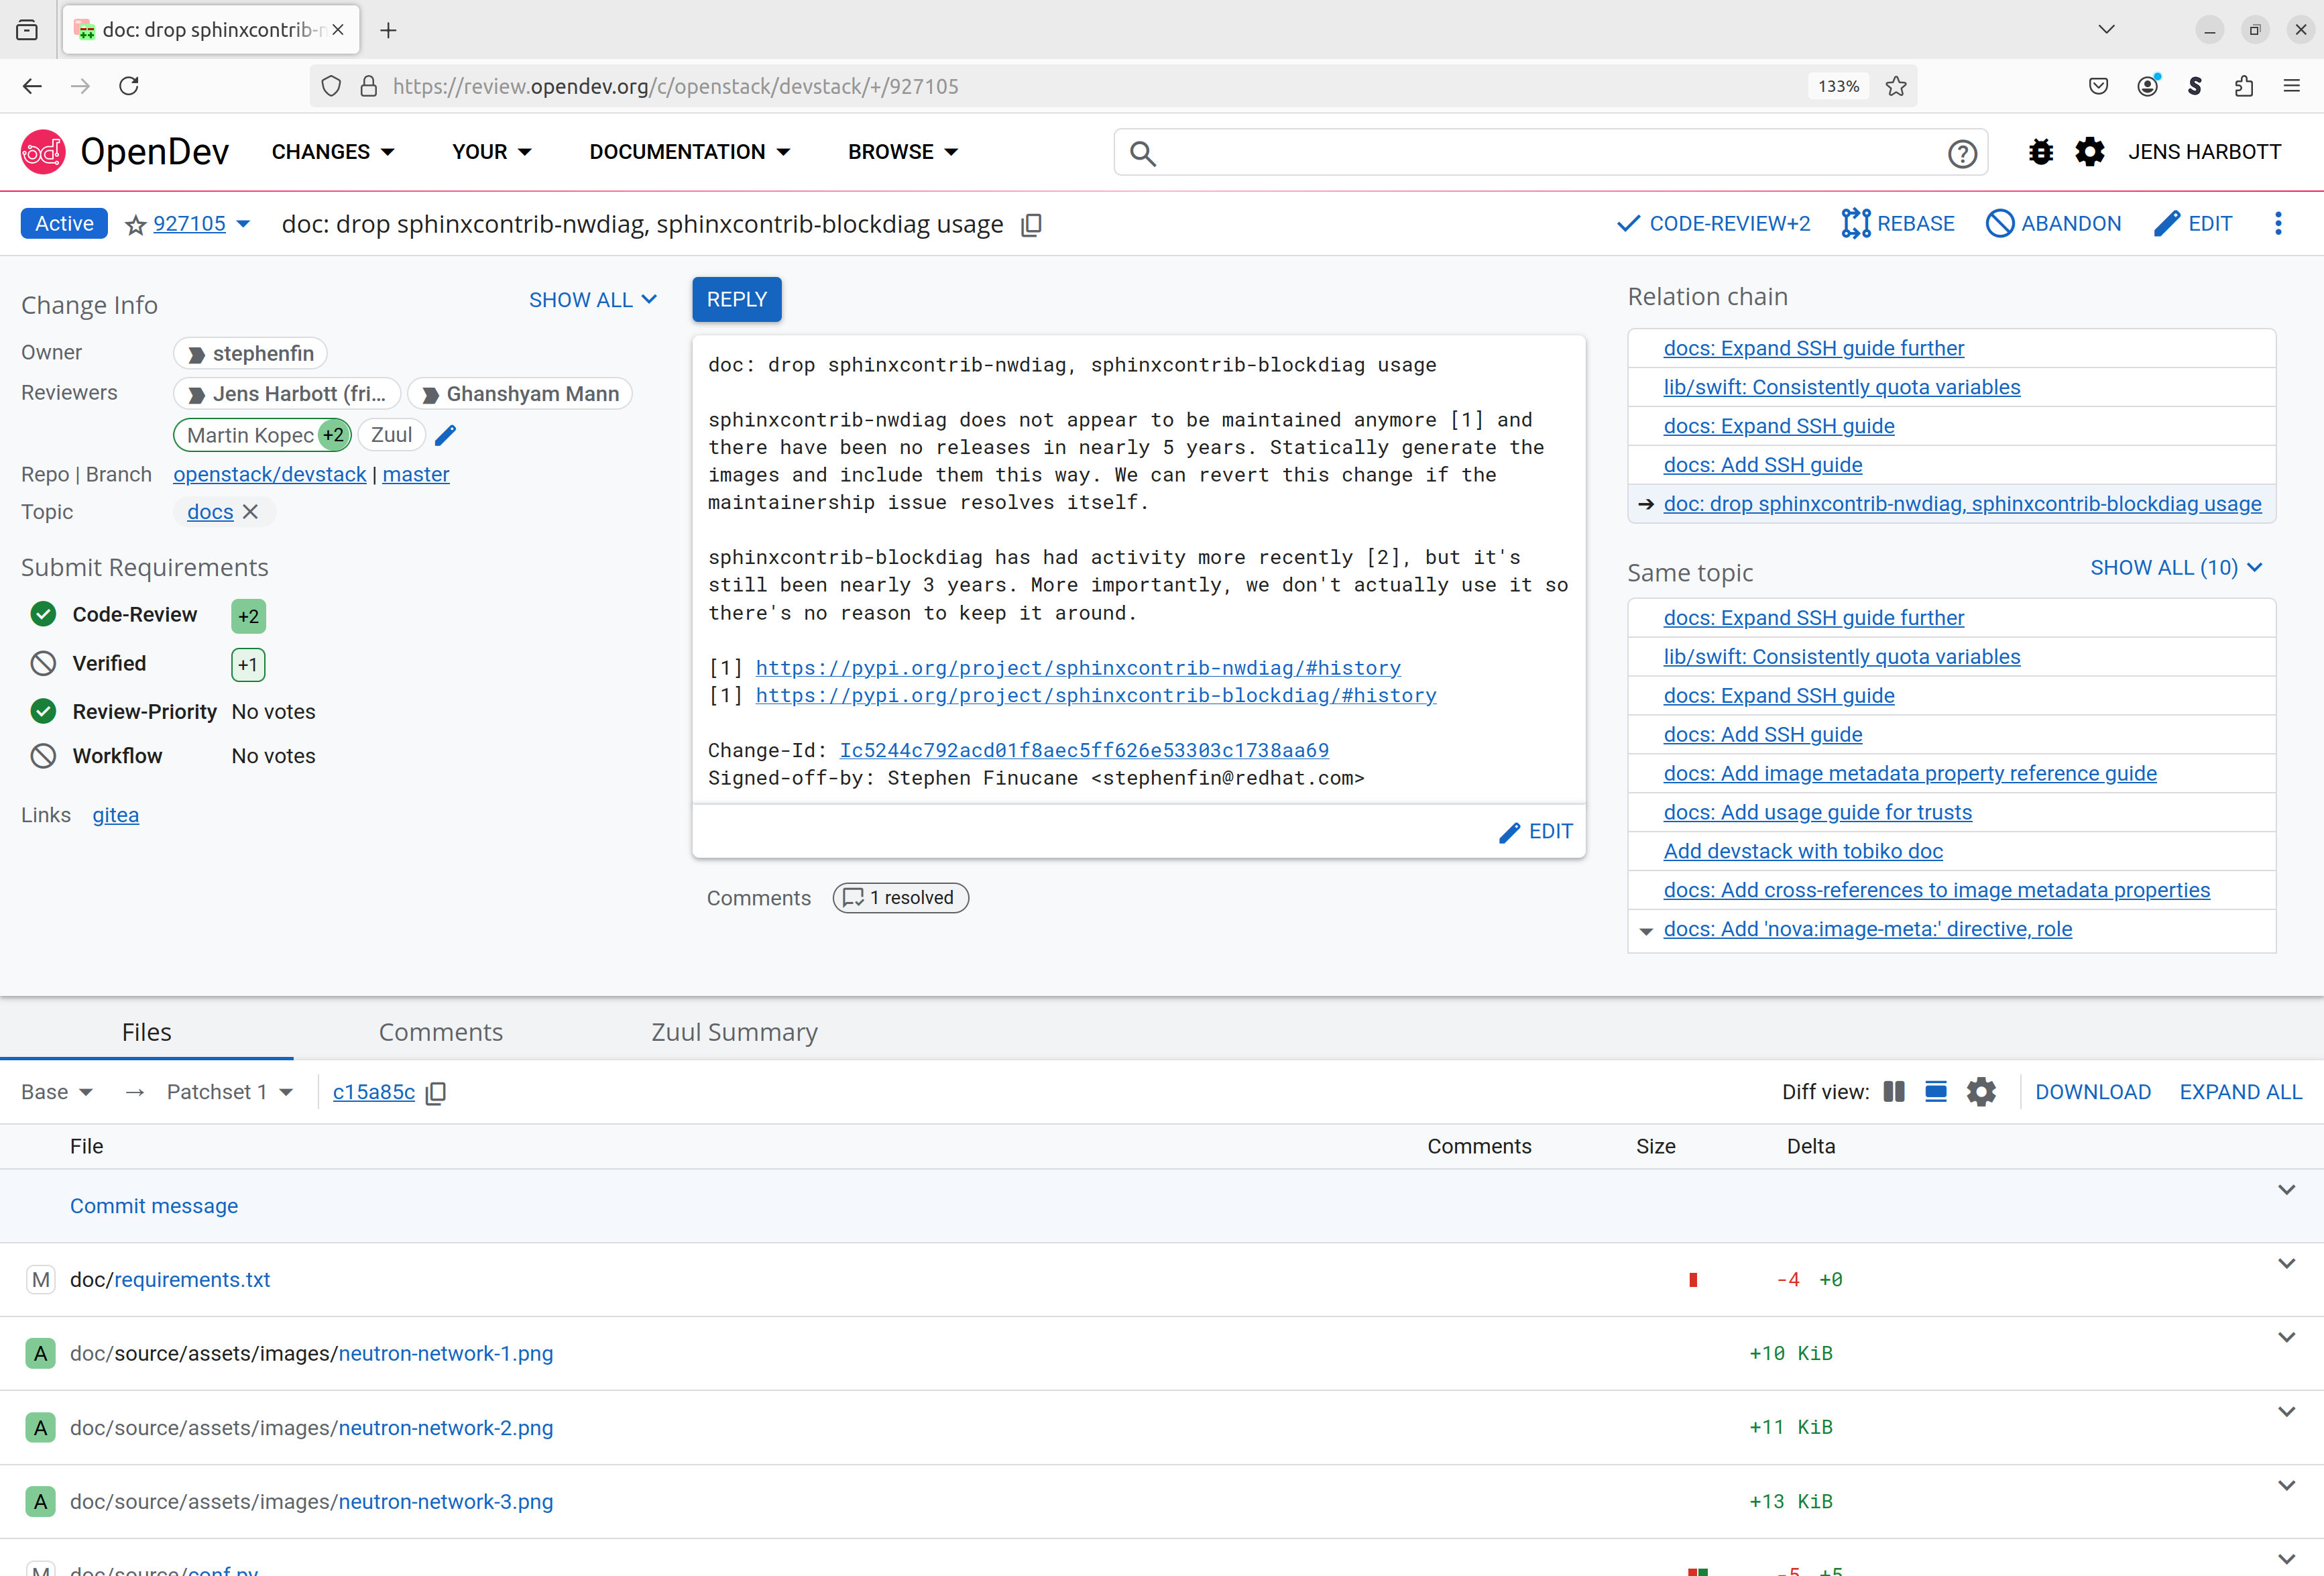Screen dimensions: 2324x1576
Task: Switch to unified diff view
Action: (x=1935, y=1092)
